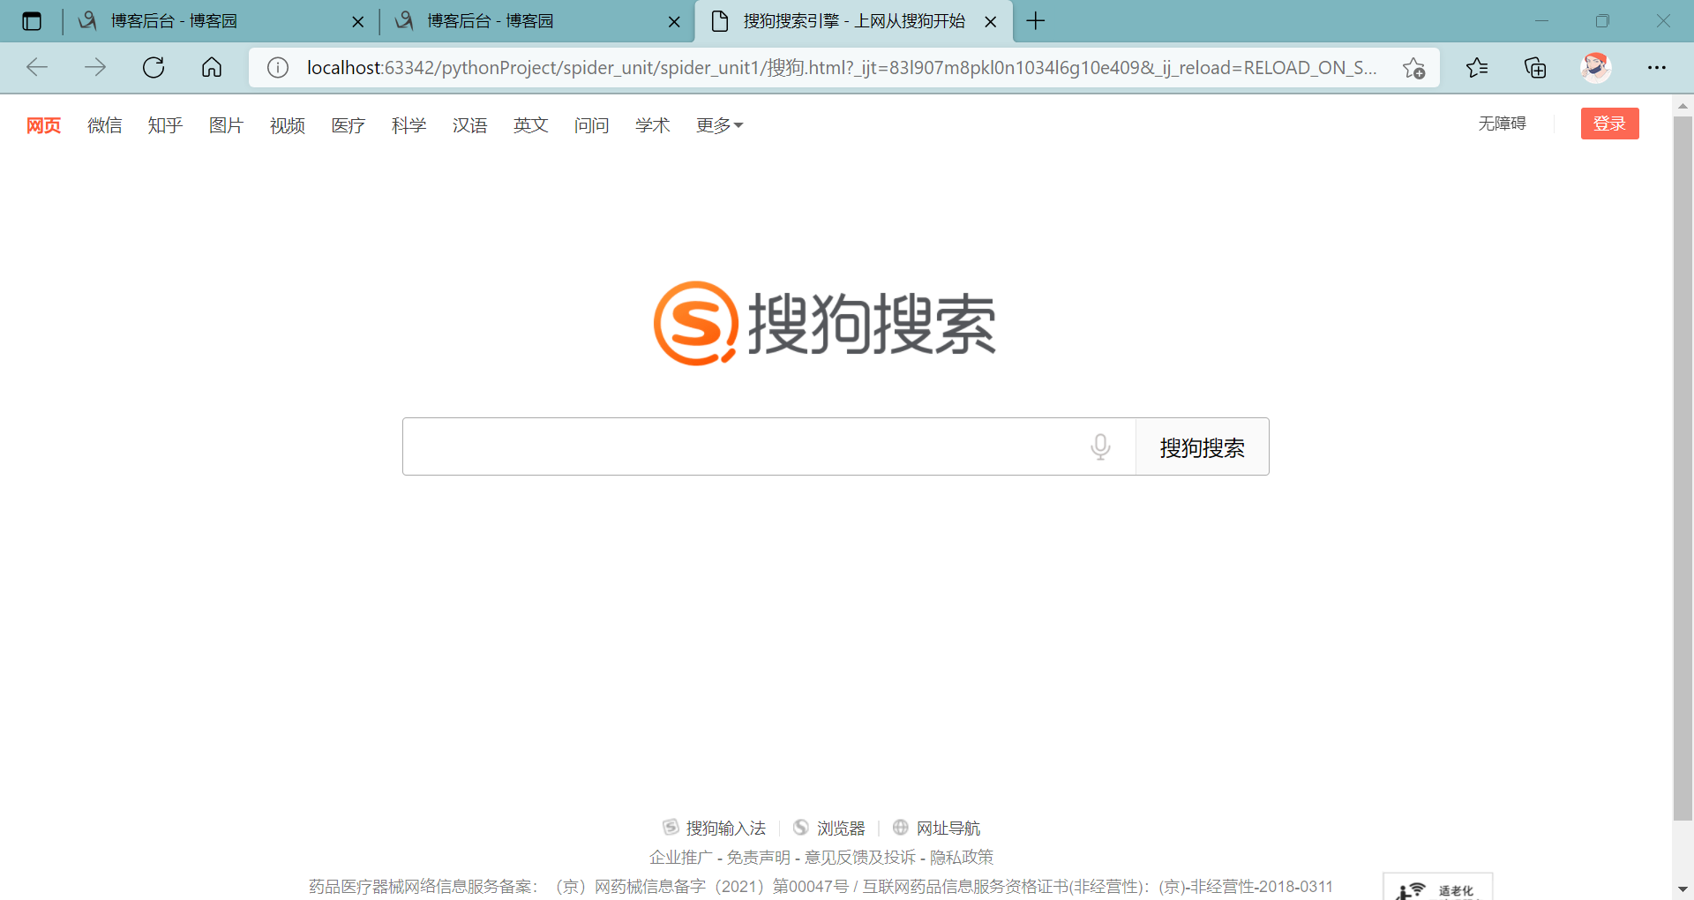Open the user profile avatar
Screen dimensions: 1694x900
pyautogui.click(x=1595, y=67)
